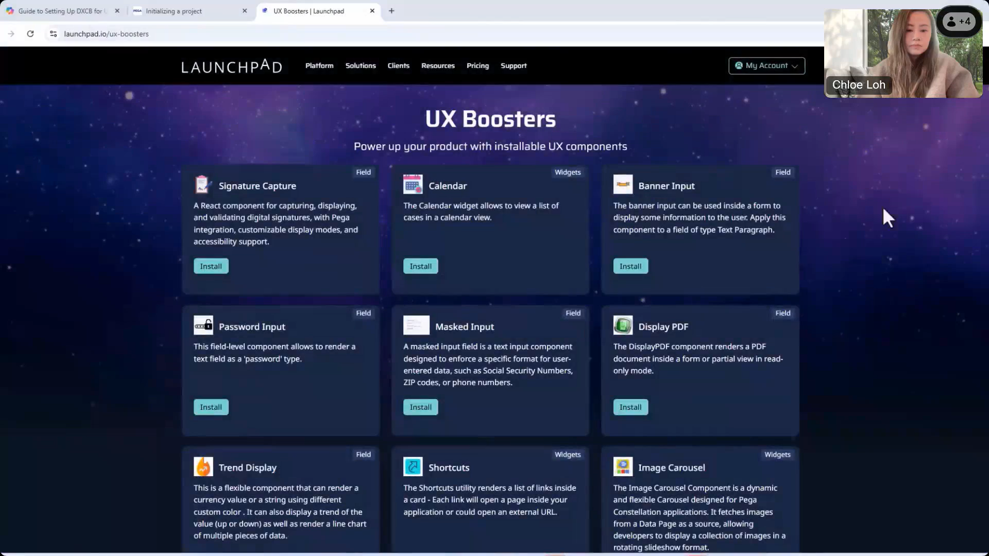Open the Pricing menu

(x=478, y=66)
